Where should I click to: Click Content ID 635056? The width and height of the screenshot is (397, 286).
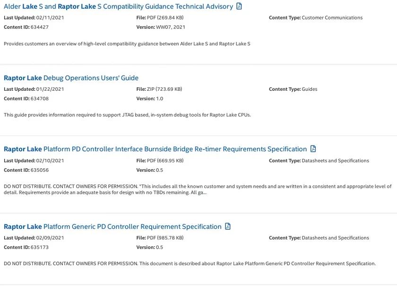pos(26,170)
